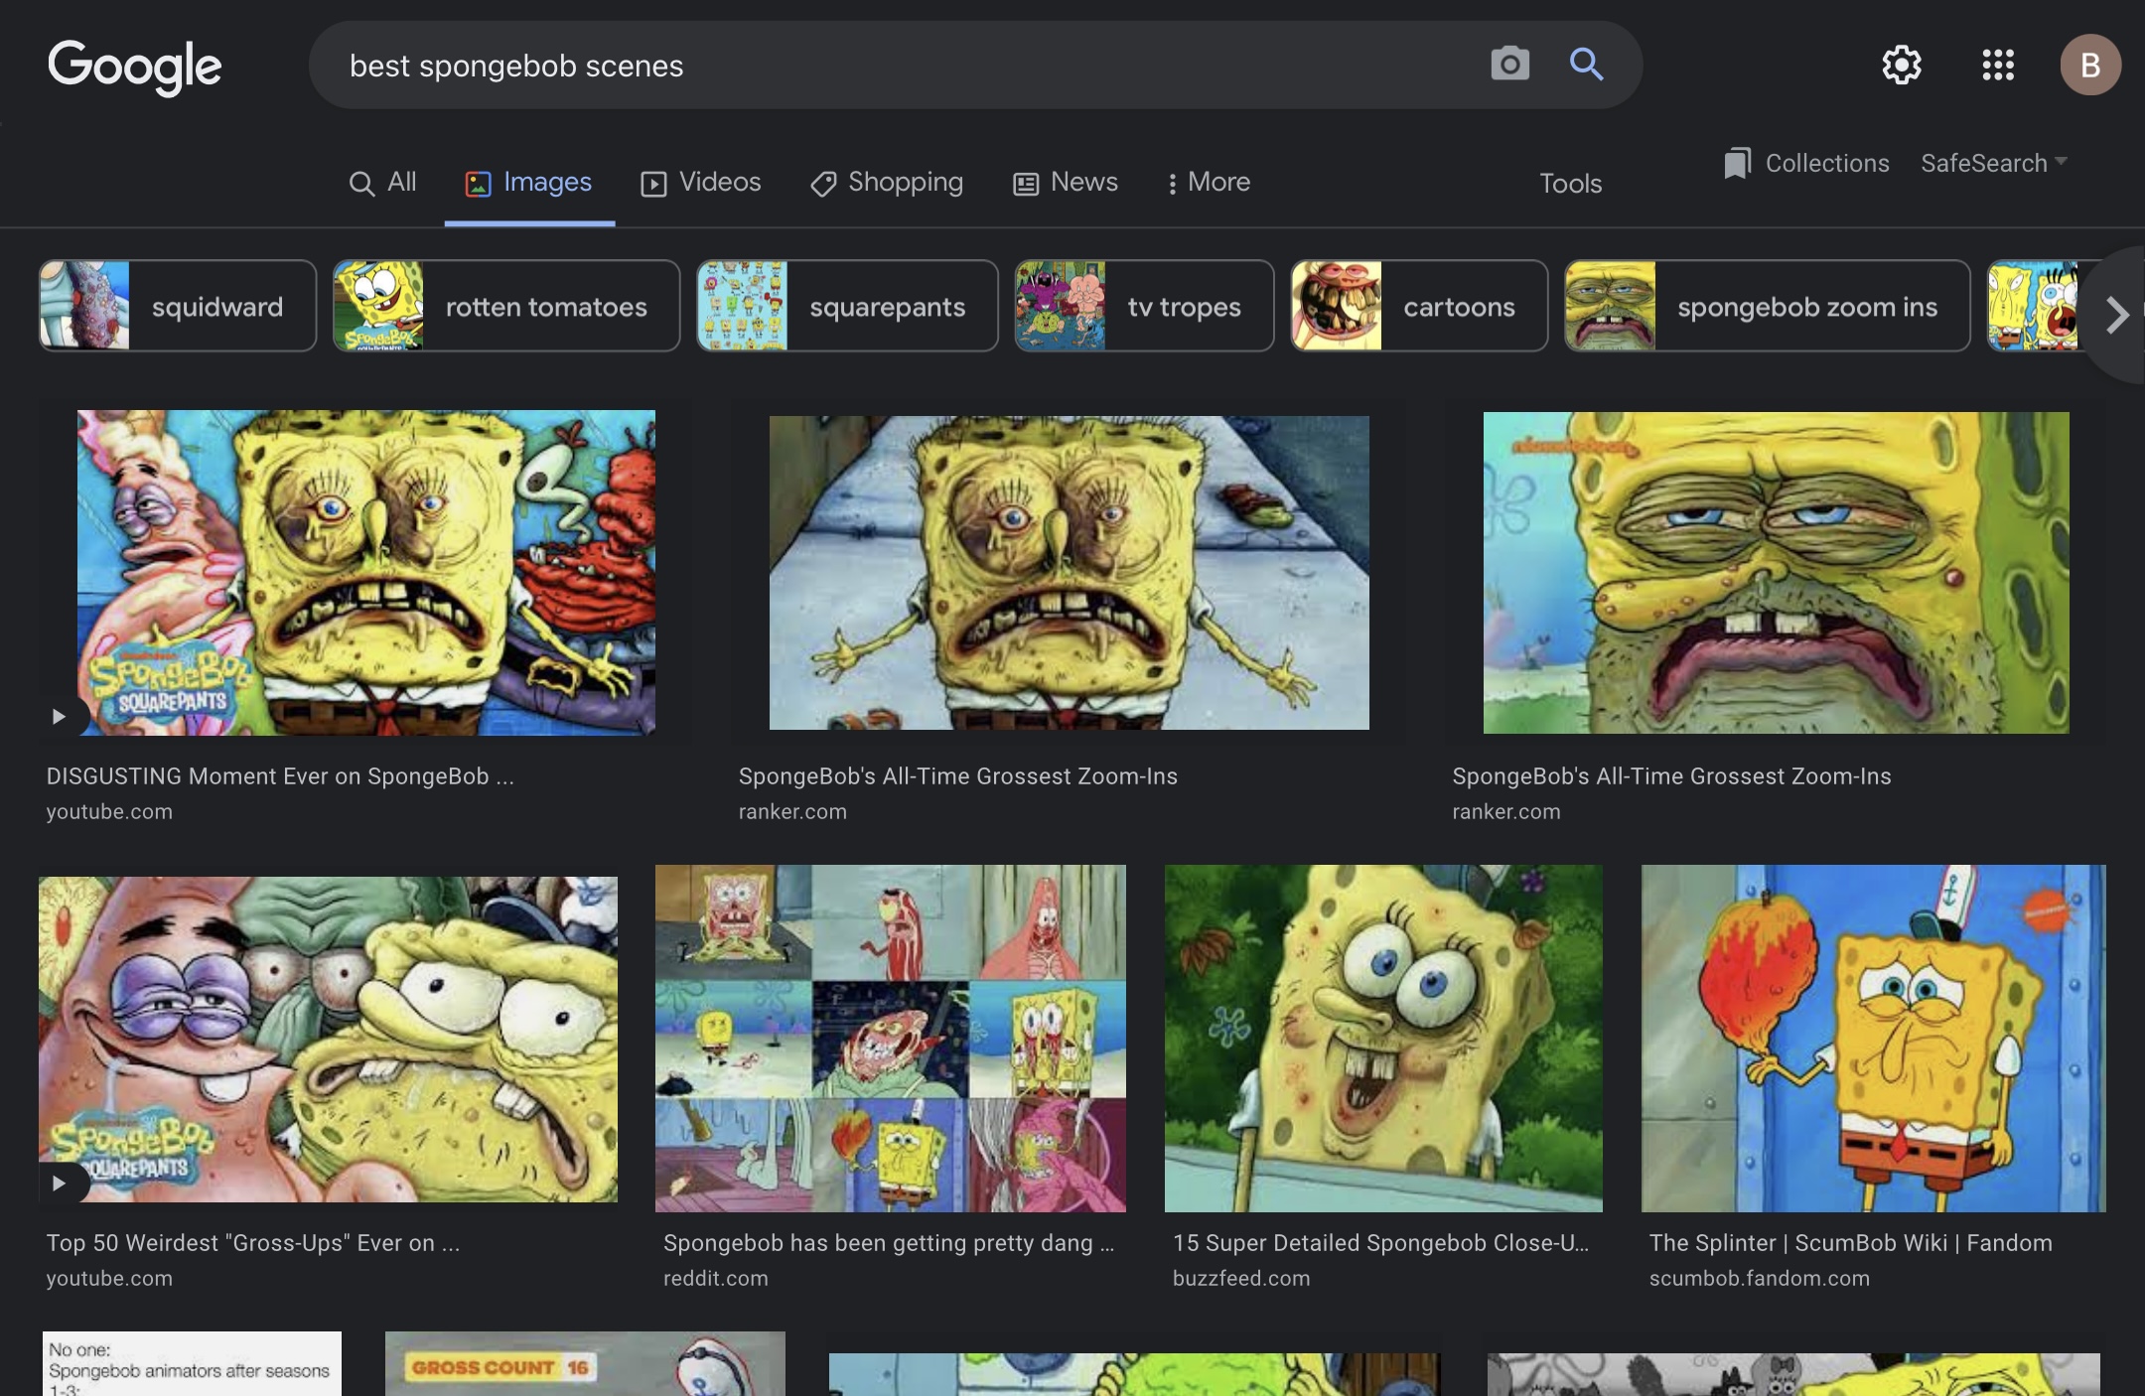Play the DISGUSTING Moment video thumbnail icon
This screenshot has height=1396, width=2145.
point(60,716)
